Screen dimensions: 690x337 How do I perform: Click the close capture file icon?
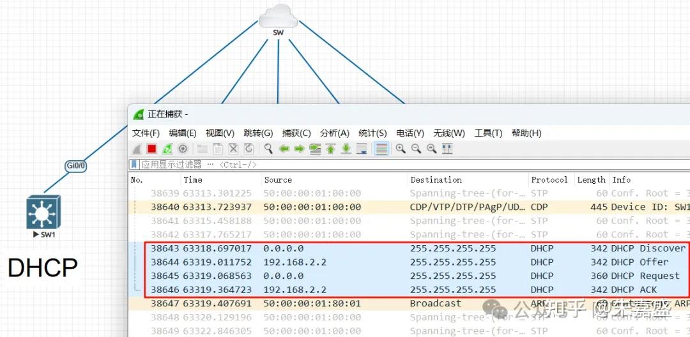coord(233,149)
